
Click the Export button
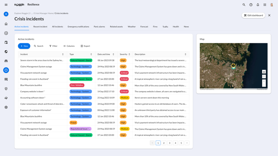coord(85,46)
